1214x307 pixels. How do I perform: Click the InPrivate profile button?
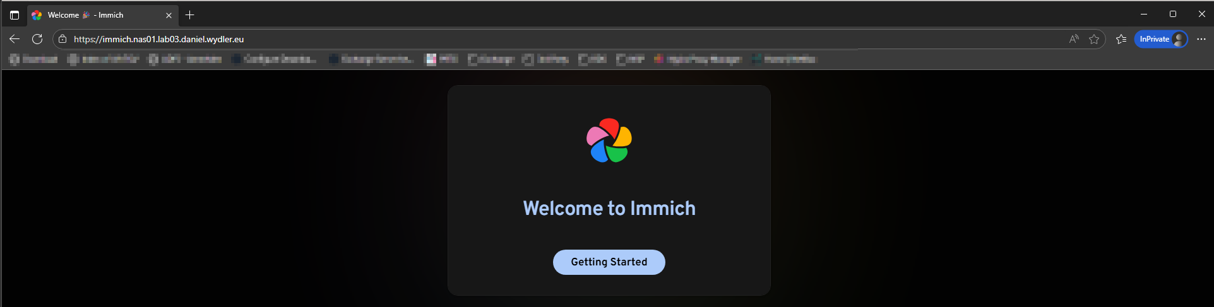(1160, 39)
